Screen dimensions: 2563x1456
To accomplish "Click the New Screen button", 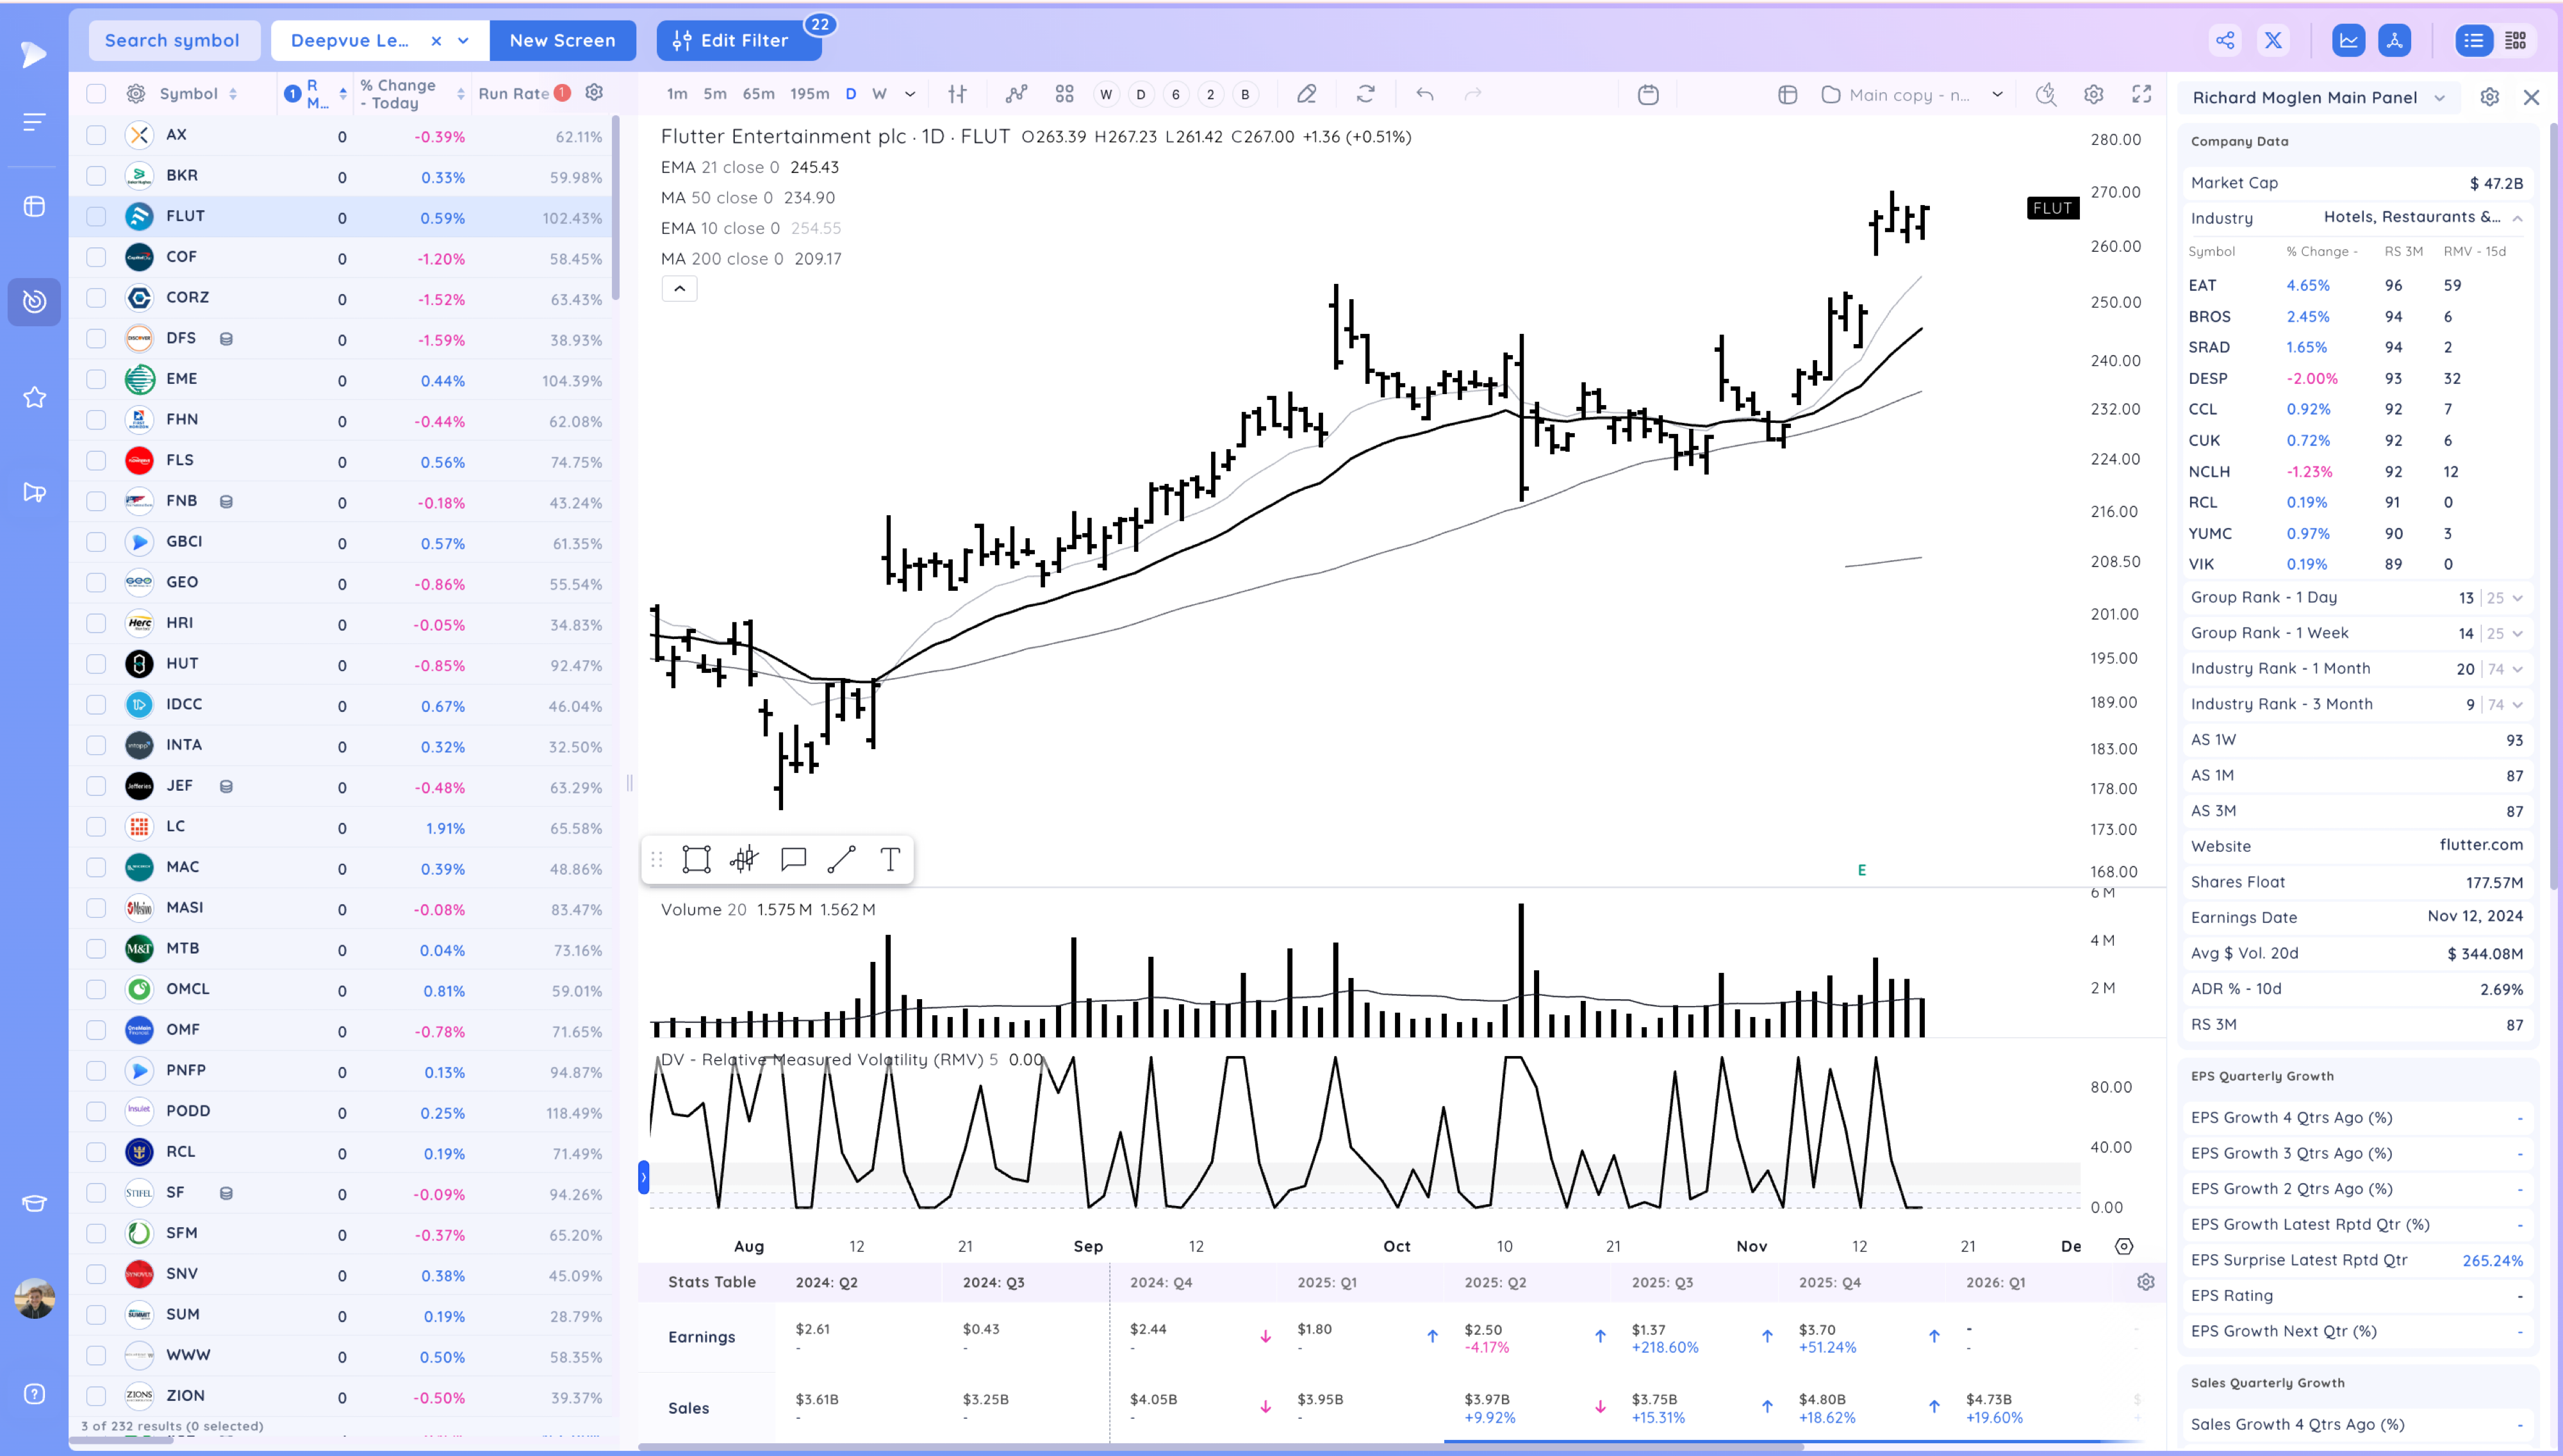I will click(562, 41).
